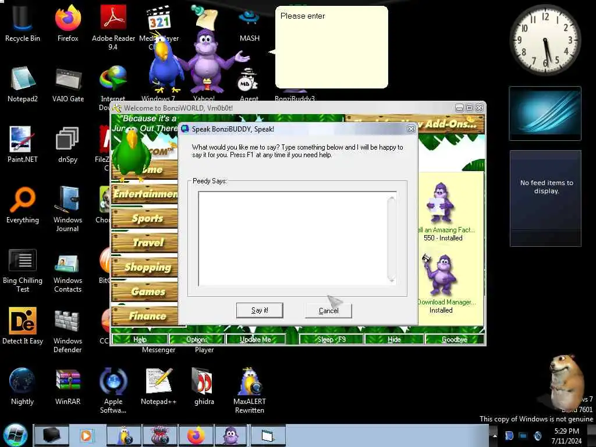The width and height of the screenshot is (596, 447).
Task: Launch Paint.NET from the desktop
Action: pyautogui.click(x=23, y=144)
